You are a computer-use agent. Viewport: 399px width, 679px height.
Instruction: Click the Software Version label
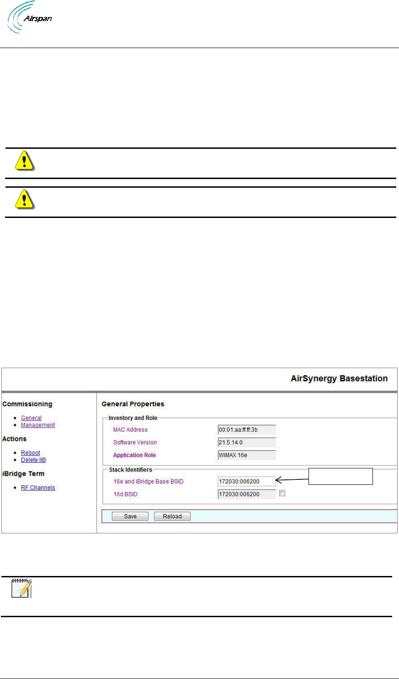pyautogui.click(x=135, y=442)
